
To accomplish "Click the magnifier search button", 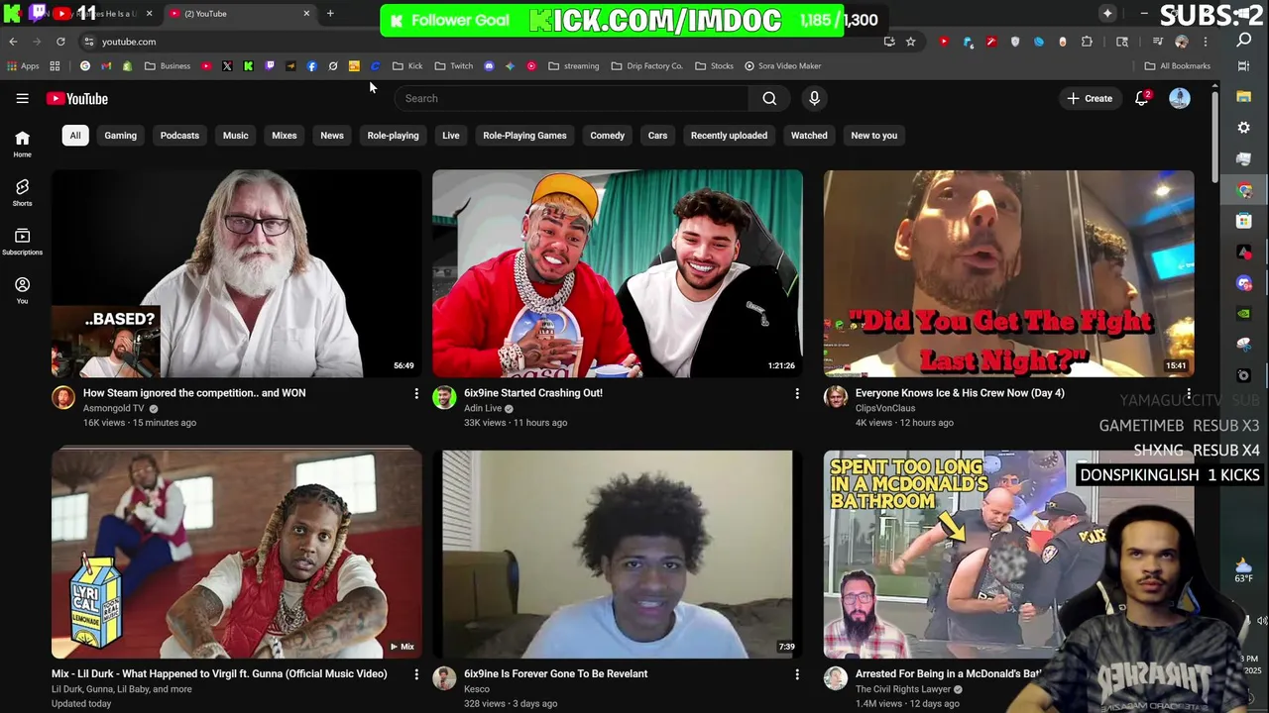I will pos(769,98).
